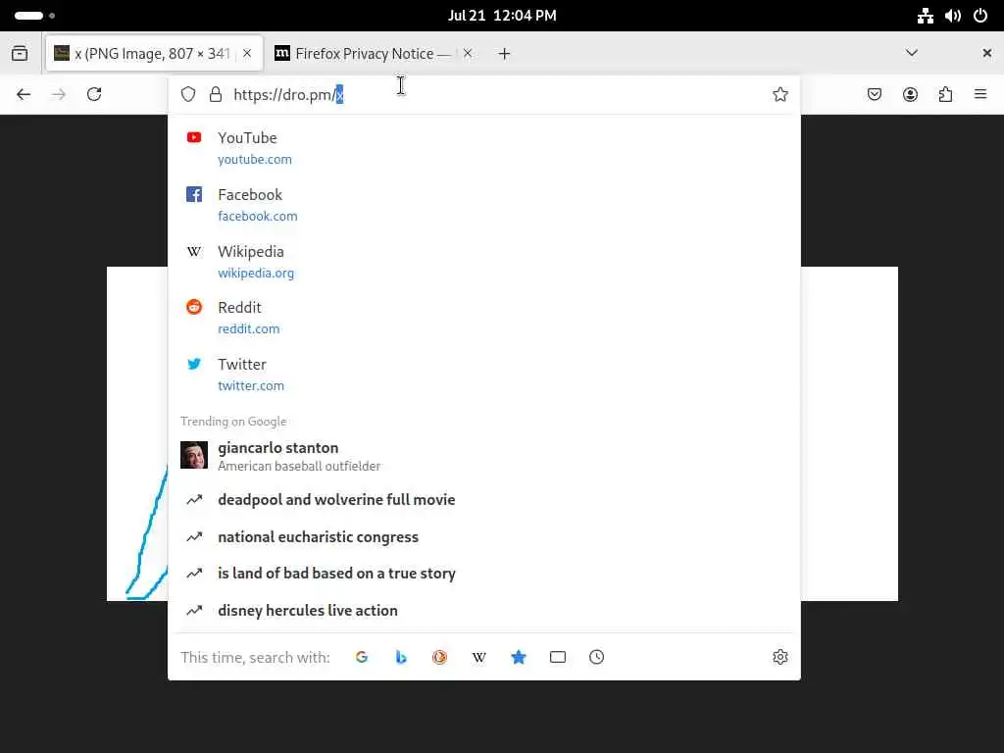The height and width of the screenshot is (753, 1004).
Task: Search bookmarks with the blue star
Action: (x=519, y=657)
